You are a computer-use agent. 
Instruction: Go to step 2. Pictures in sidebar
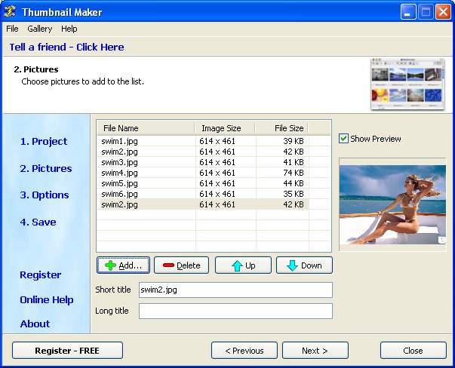click(x=46, y=168)
